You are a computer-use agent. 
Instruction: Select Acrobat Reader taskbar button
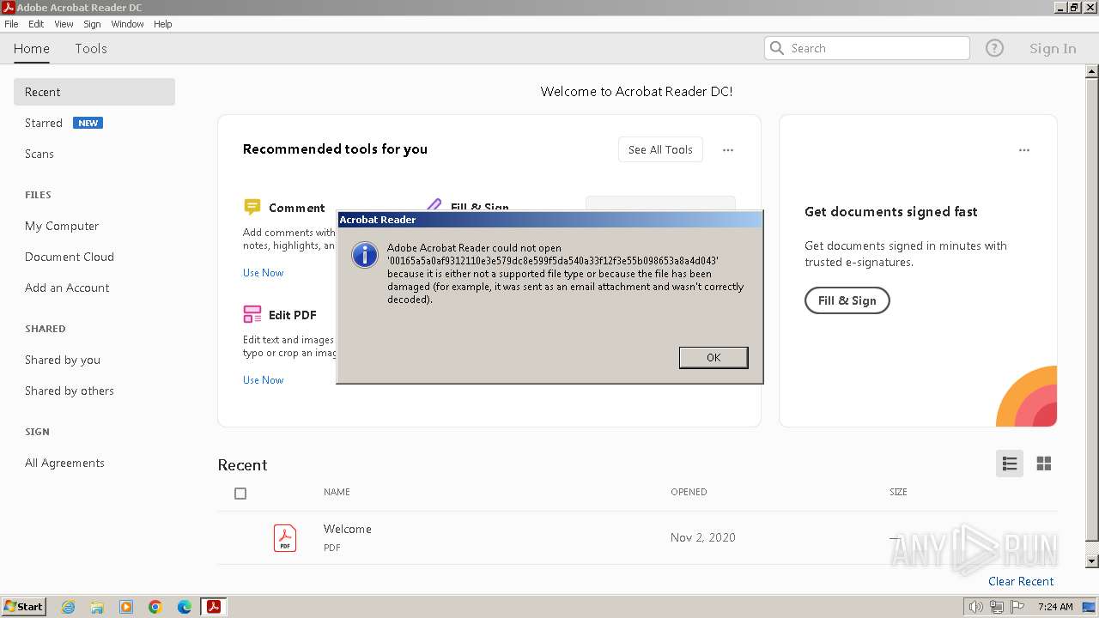214,607
